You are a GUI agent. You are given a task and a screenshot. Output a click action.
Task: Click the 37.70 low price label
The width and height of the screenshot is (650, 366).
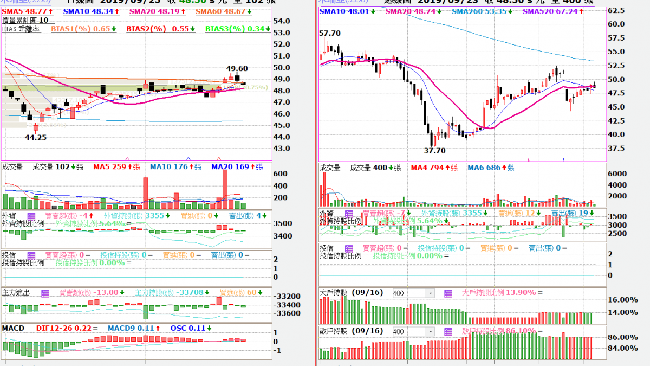coord(434,150)
